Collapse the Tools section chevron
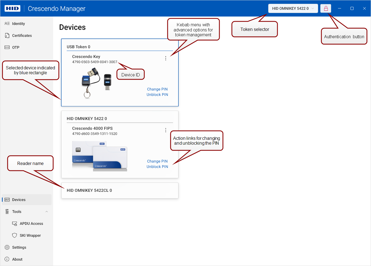 [47, 212]
